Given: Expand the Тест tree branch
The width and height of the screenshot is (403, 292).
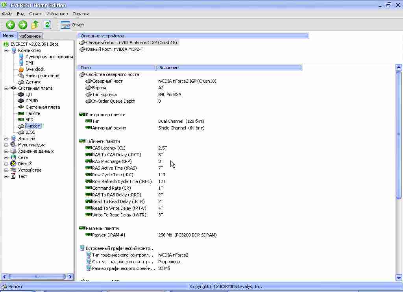Looking at the screenshot, I should 6,176.
